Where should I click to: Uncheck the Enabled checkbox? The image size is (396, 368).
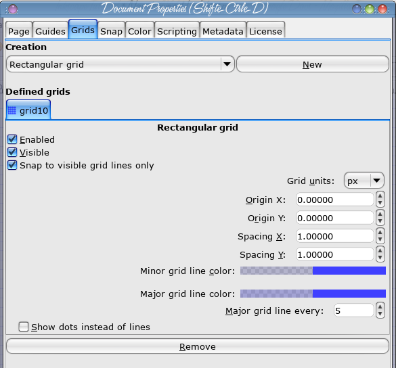point(12,139)
